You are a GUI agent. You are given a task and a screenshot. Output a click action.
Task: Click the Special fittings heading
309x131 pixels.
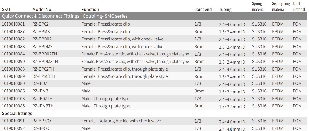[17, 114]
